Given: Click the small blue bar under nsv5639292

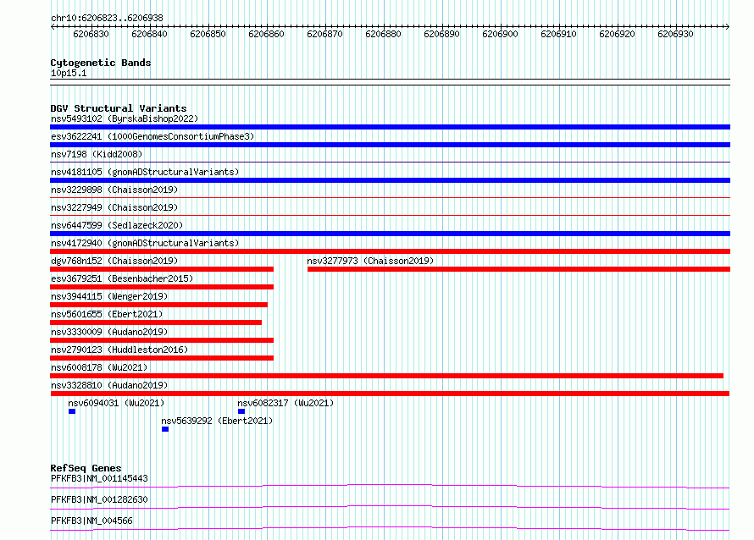Looking at the screenshot, I should (x=165, y=429).
